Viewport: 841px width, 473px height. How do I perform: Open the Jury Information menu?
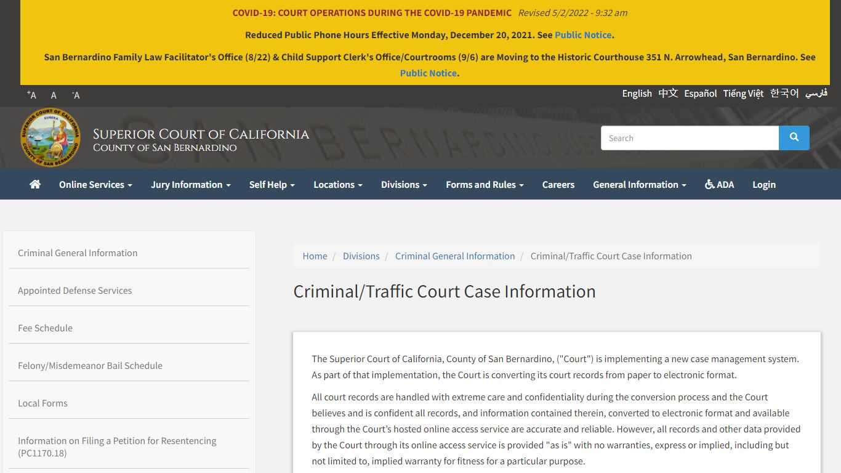(x=190, y=184)
